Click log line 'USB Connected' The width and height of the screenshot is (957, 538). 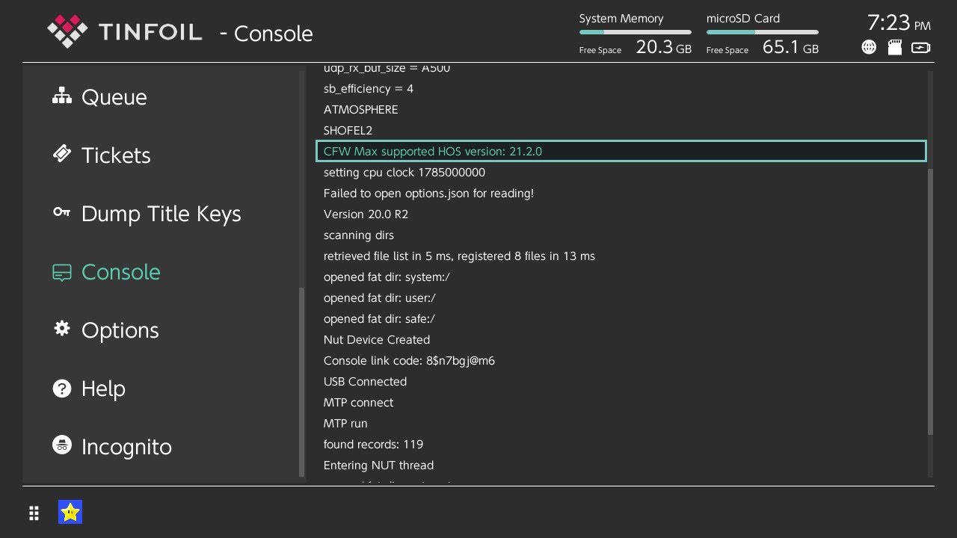(x=365, y=381)
